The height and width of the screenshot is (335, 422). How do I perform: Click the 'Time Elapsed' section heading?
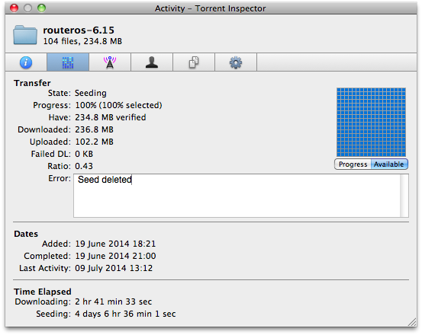[x=43, y=292]
